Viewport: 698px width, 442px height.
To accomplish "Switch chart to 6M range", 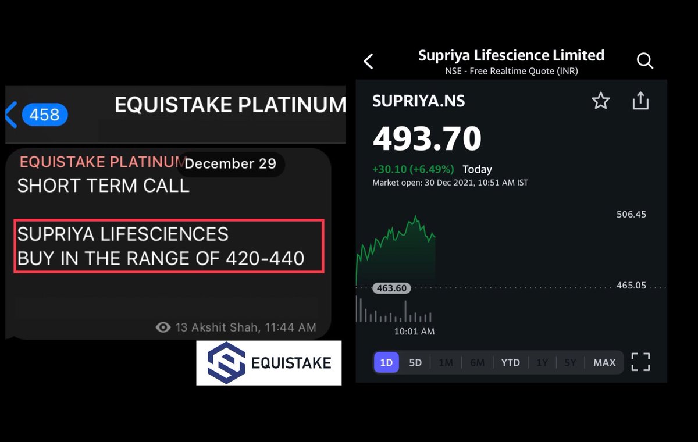I will pyautogui.click(x=478, y=362).
